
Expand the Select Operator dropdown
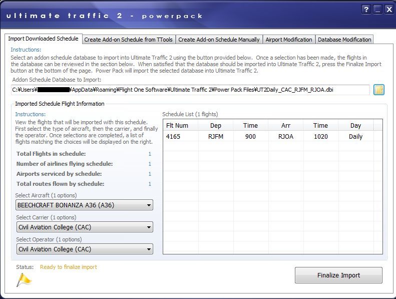pos(84,249)
